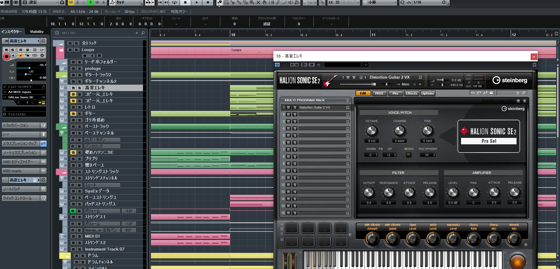Toggle global Mute state M button in toolbar

[71, 2]
